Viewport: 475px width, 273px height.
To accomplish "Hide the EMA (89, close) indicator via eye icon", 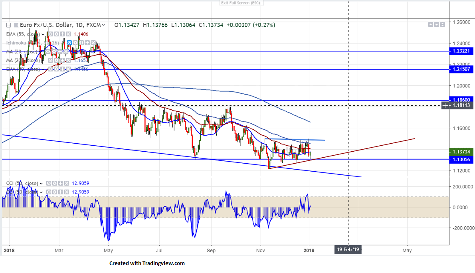I will tap(51, 69).
